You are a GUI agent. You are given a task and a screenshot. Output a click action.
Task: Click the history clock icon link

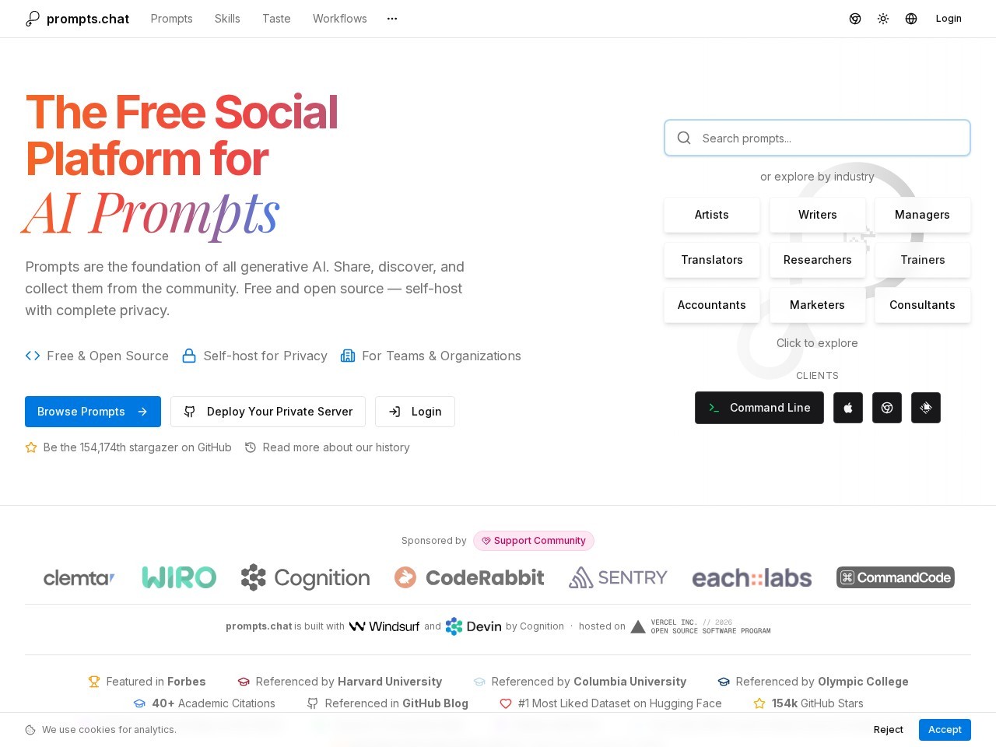251,447
